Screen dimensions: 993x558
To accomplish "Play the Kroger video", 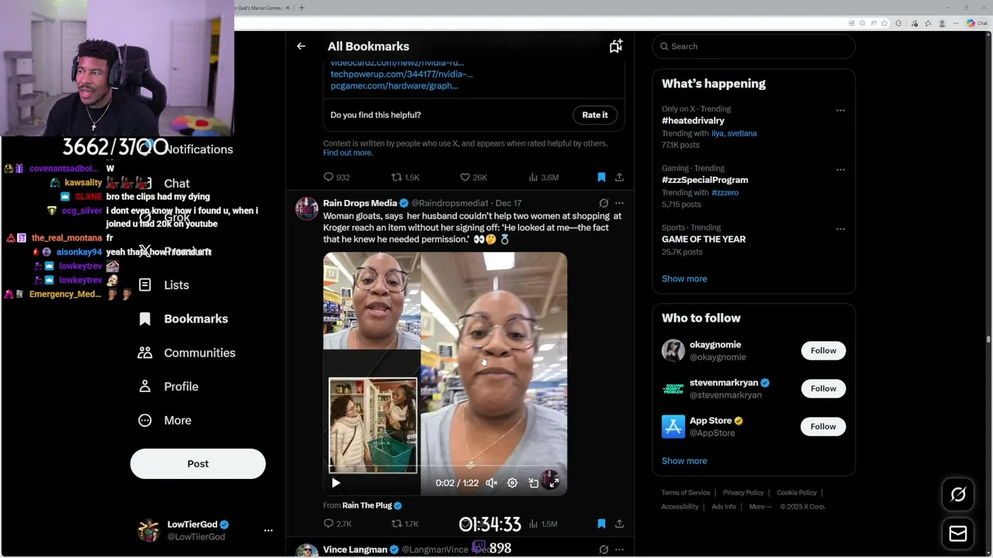I will (x=336, y=483).
